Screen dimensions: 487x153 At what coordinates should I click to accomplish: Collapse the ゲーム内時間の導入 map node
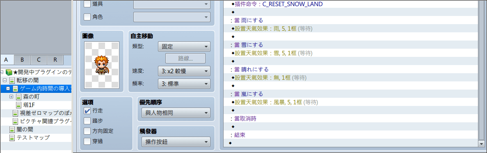tap(8, 89)
